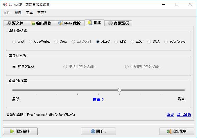Start encoding with 開始編碼! button
The image size is (197, 138).
click(20, 131)
